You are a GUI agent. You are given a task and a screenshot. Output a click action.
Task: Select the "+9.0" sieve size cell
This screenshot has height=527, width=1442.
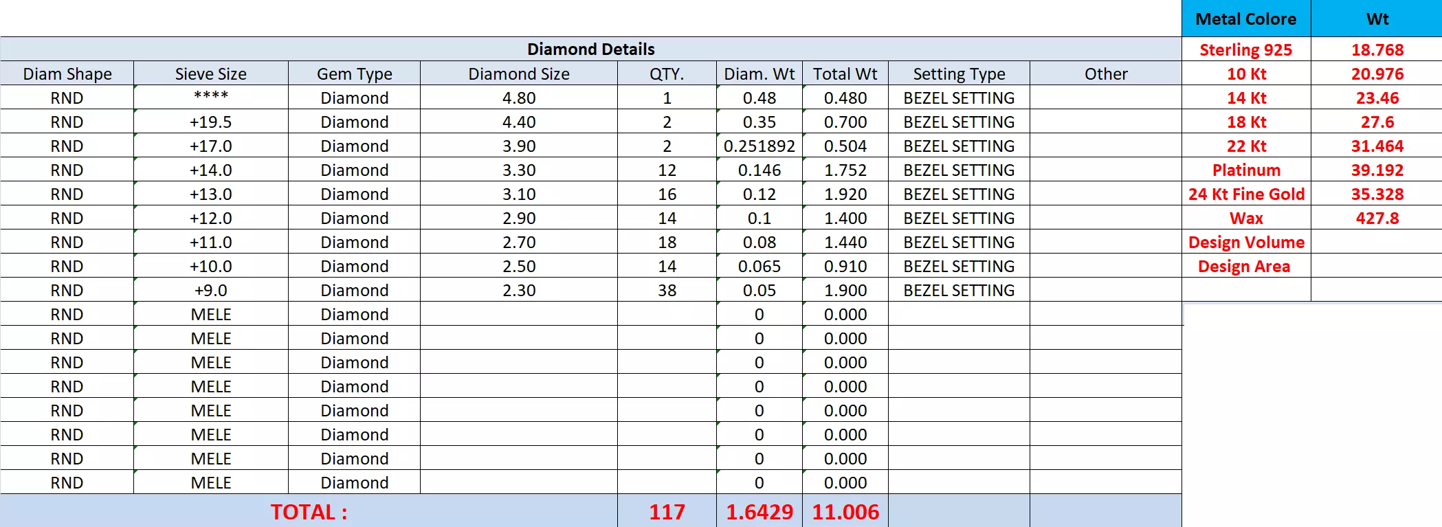(x=211, y=290)
